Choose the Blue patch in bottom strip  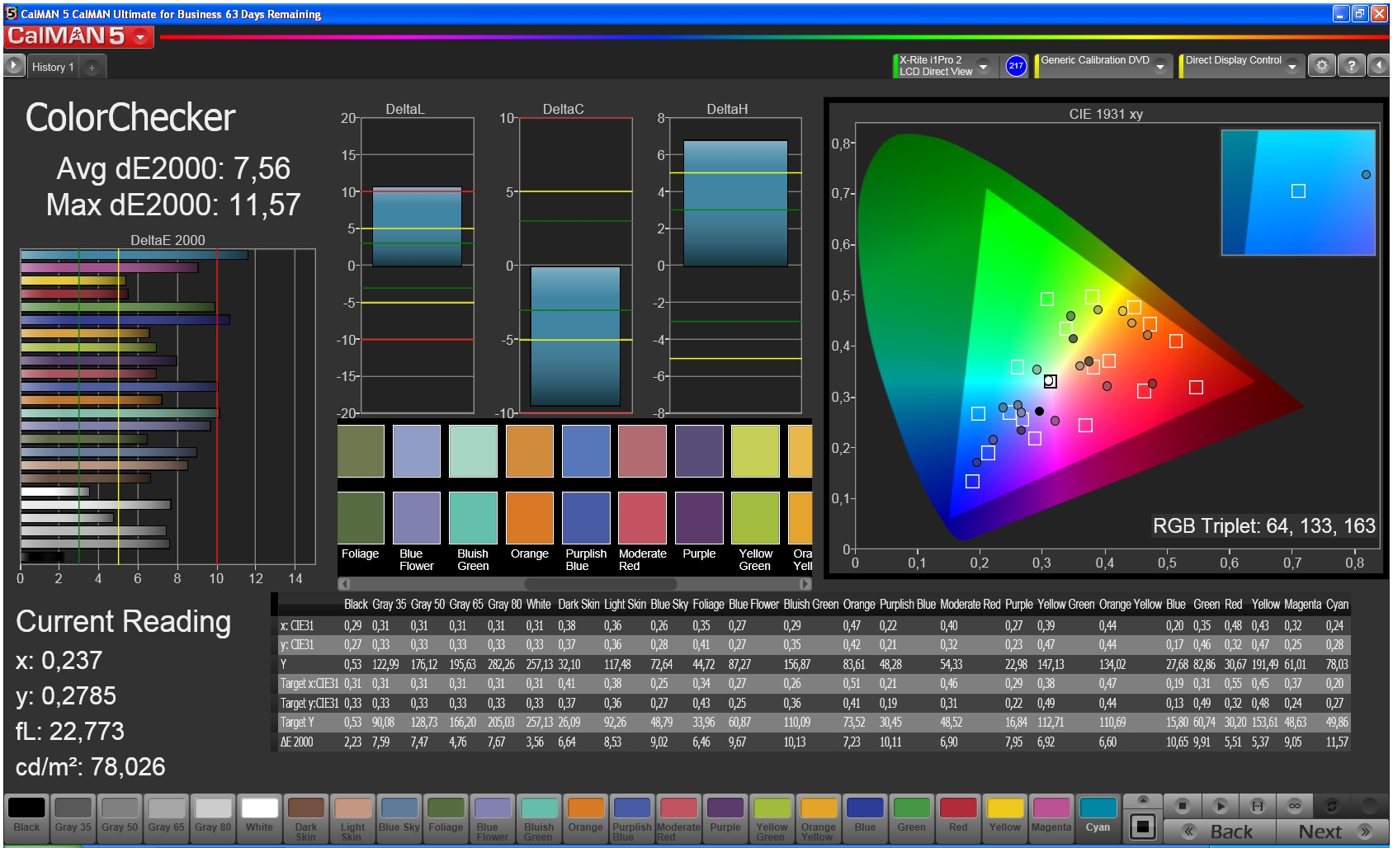[865, 817]
